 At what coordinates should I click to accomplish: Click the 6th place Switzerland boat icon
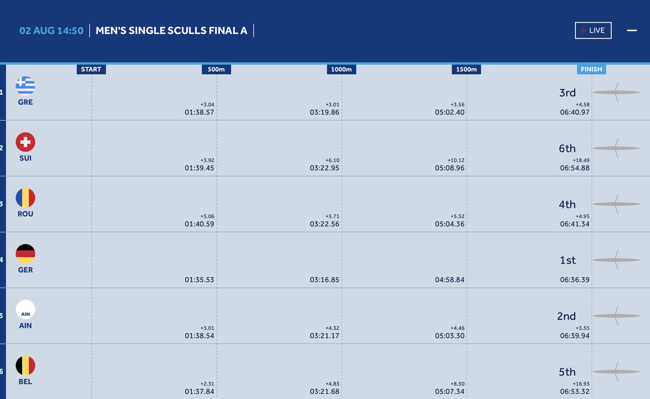tap(616, 148)
